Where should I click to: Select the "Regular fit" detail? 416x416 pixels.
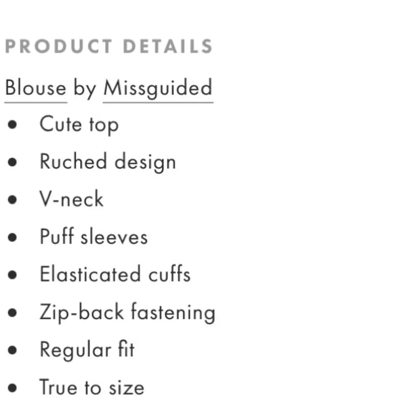click(87, 350)
